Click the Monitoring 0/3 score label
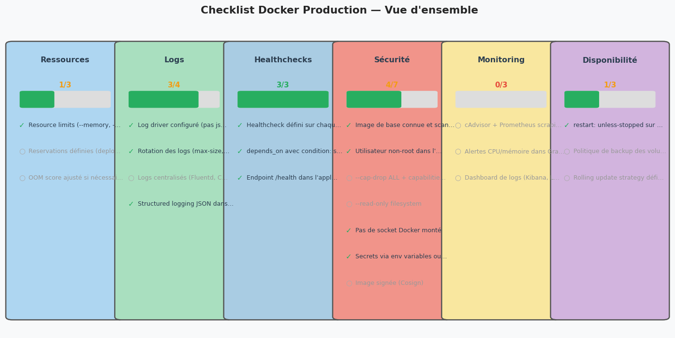This screenshot has width=675, height=338. point(501,85)
